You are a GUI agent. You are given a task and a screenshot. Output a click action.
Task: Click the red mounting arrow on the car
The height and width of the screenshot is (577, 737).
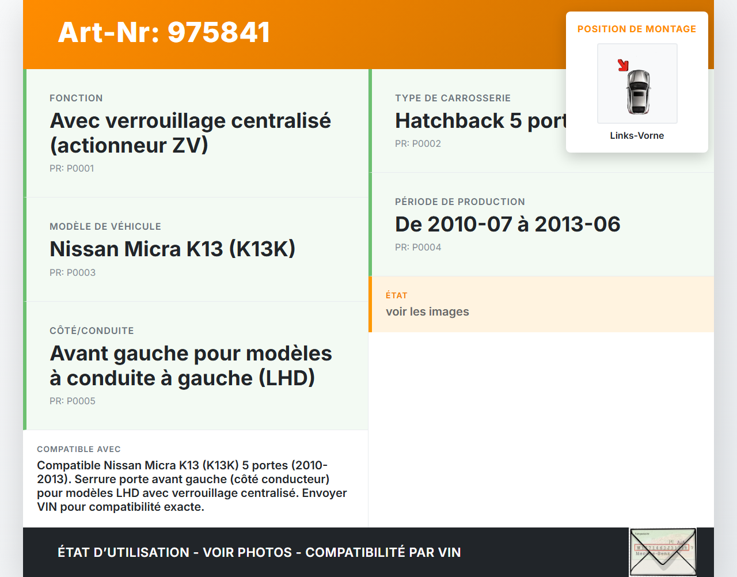tap(624, 65)
